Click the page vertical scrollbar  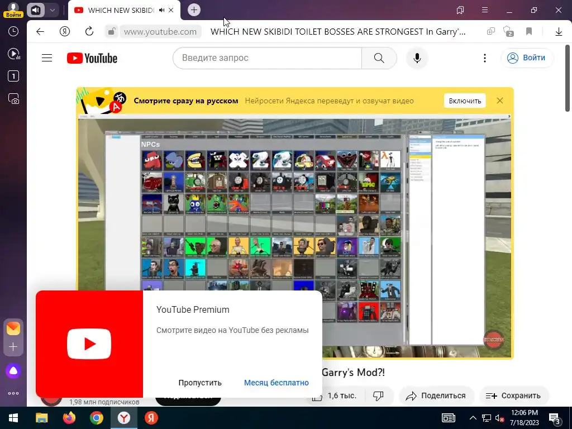(x=568, y=78)
